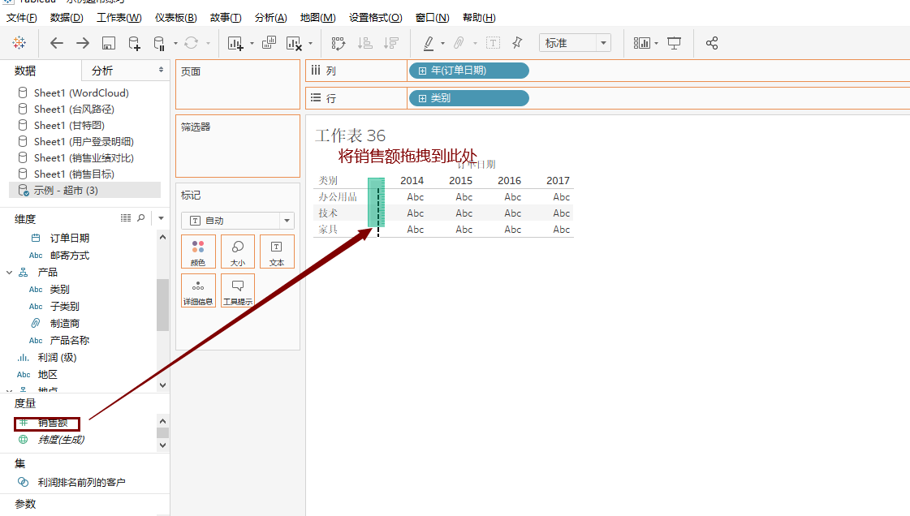
Task: Click the redo forward arrow icon
Action: pyautogui.click(x=83, y=43)
